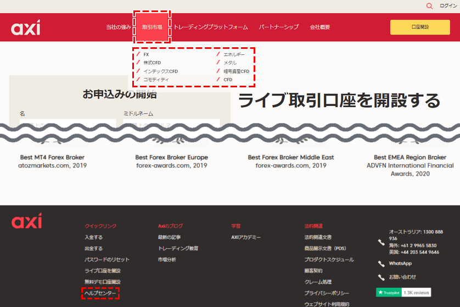Open the WhatsApp contact link

400,263
